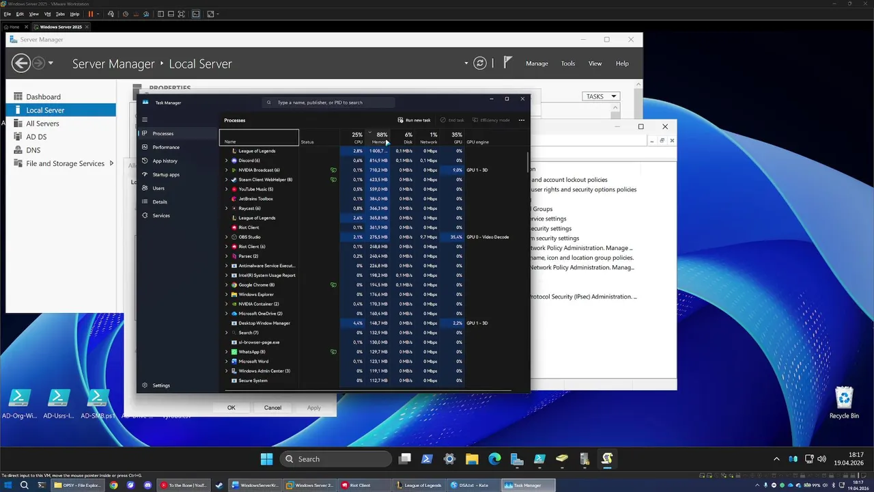Open Startup apps in Task Manager
The image size is (874, 492).
178,174
